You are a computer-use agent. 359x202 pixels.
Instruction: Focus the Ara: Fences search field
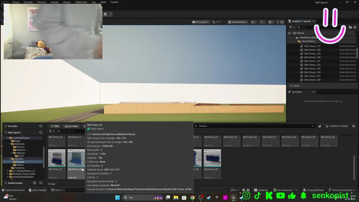click(x=72, y=131)
